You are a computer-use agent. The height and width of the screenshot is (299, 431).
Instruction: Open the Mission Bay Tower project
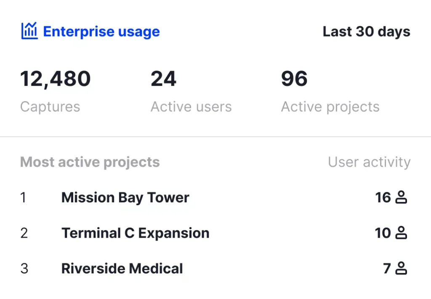coord(125,198)
